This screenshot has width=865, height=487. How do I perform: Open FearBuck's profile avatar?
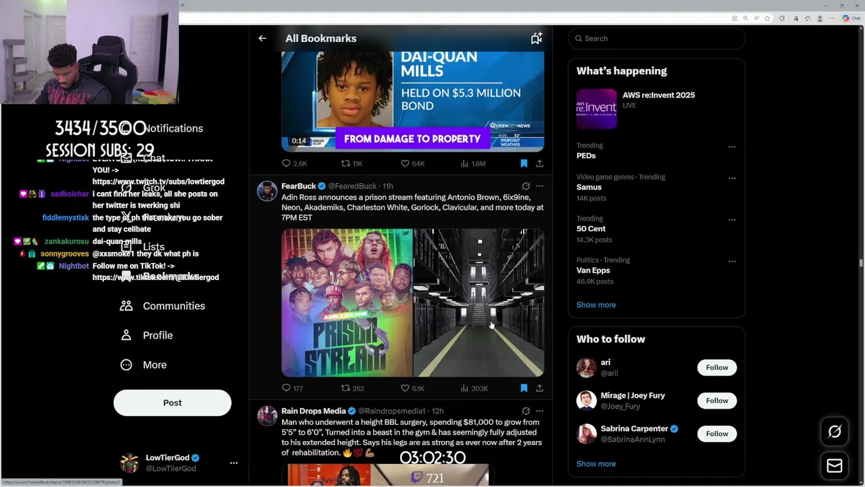click(267, 191)
